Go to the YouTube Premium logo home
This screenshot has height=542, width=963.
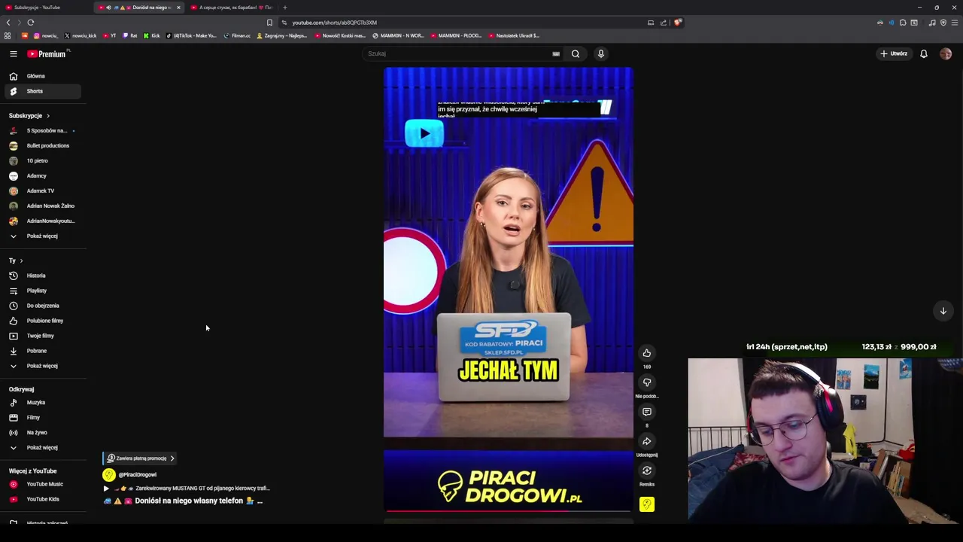point(47,53)
